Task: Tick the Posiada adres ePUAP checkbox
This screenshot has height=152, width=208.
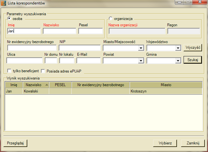Action: click(x=43, y=71)
